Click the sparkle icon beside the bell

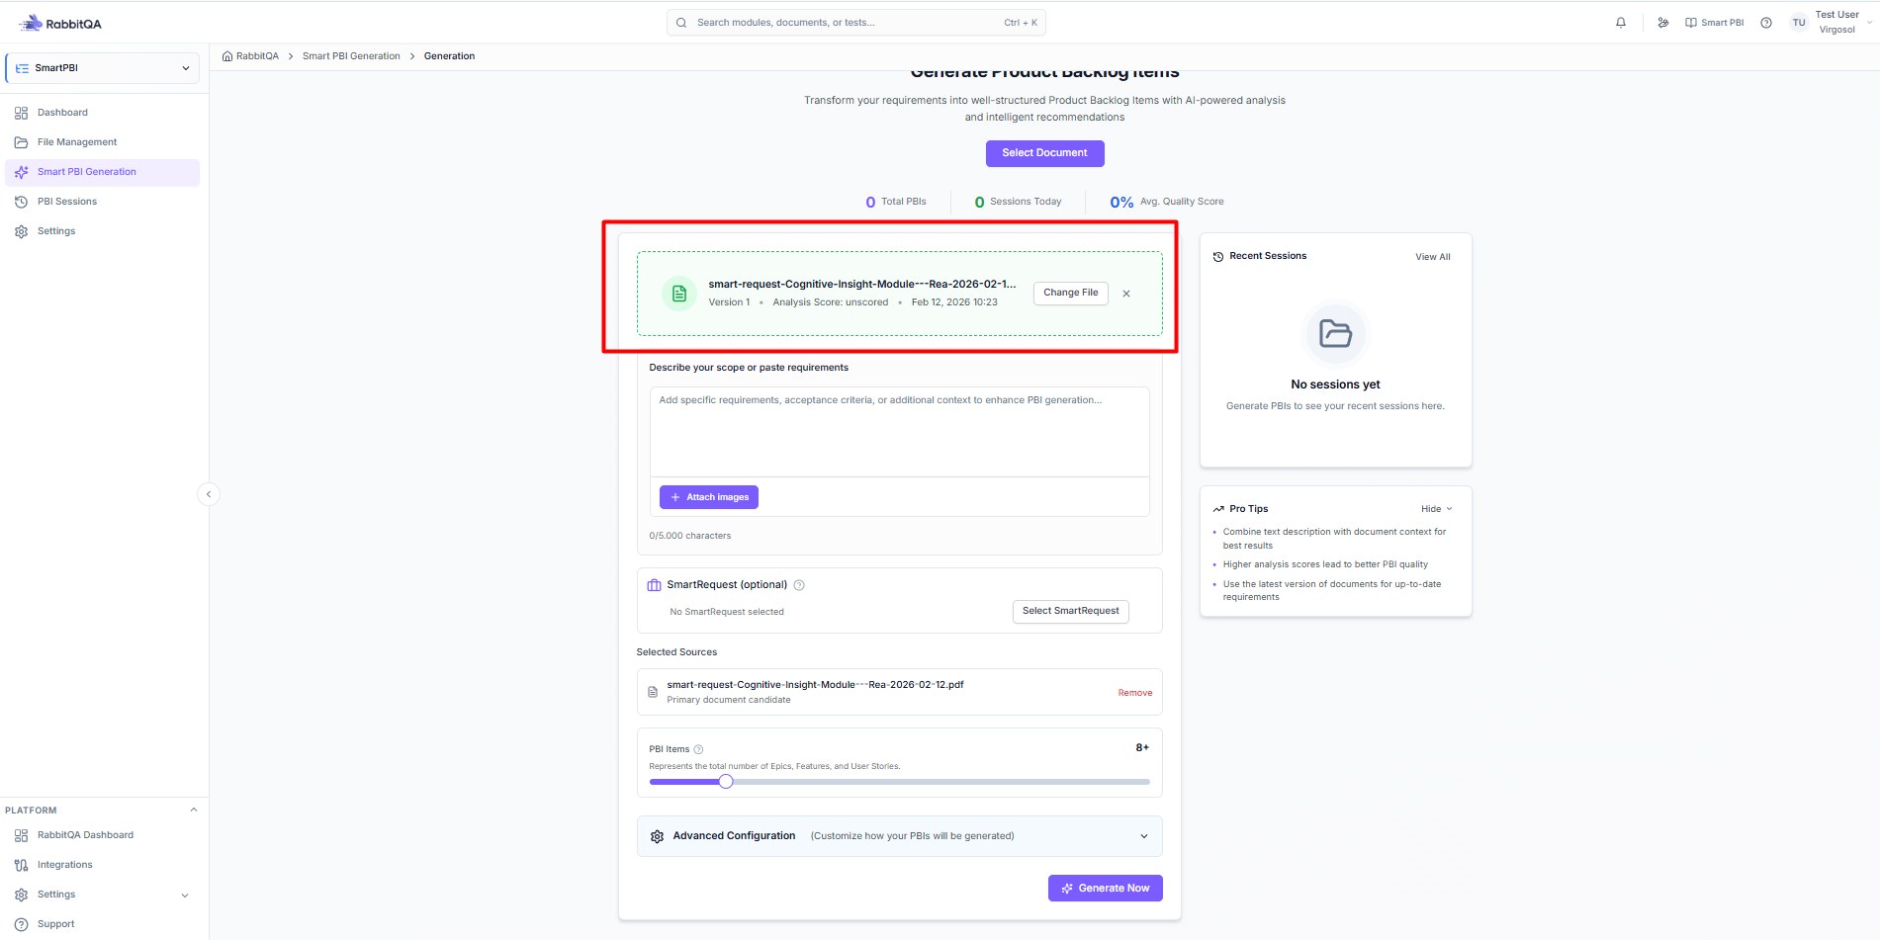[x=1663, y=23]
